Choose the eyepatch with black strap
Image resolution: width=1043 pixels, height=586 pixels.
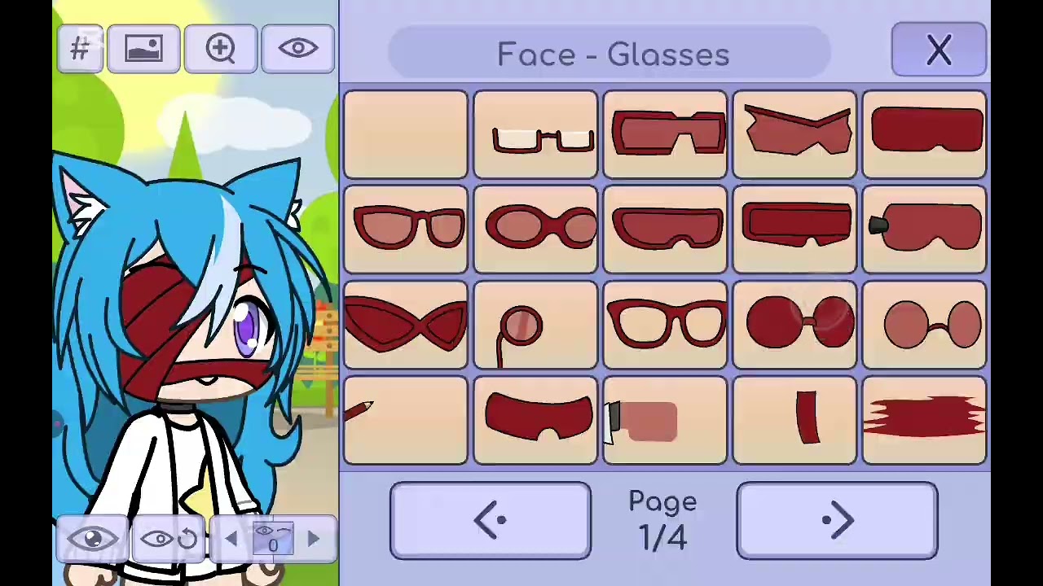tap(924, 230)
